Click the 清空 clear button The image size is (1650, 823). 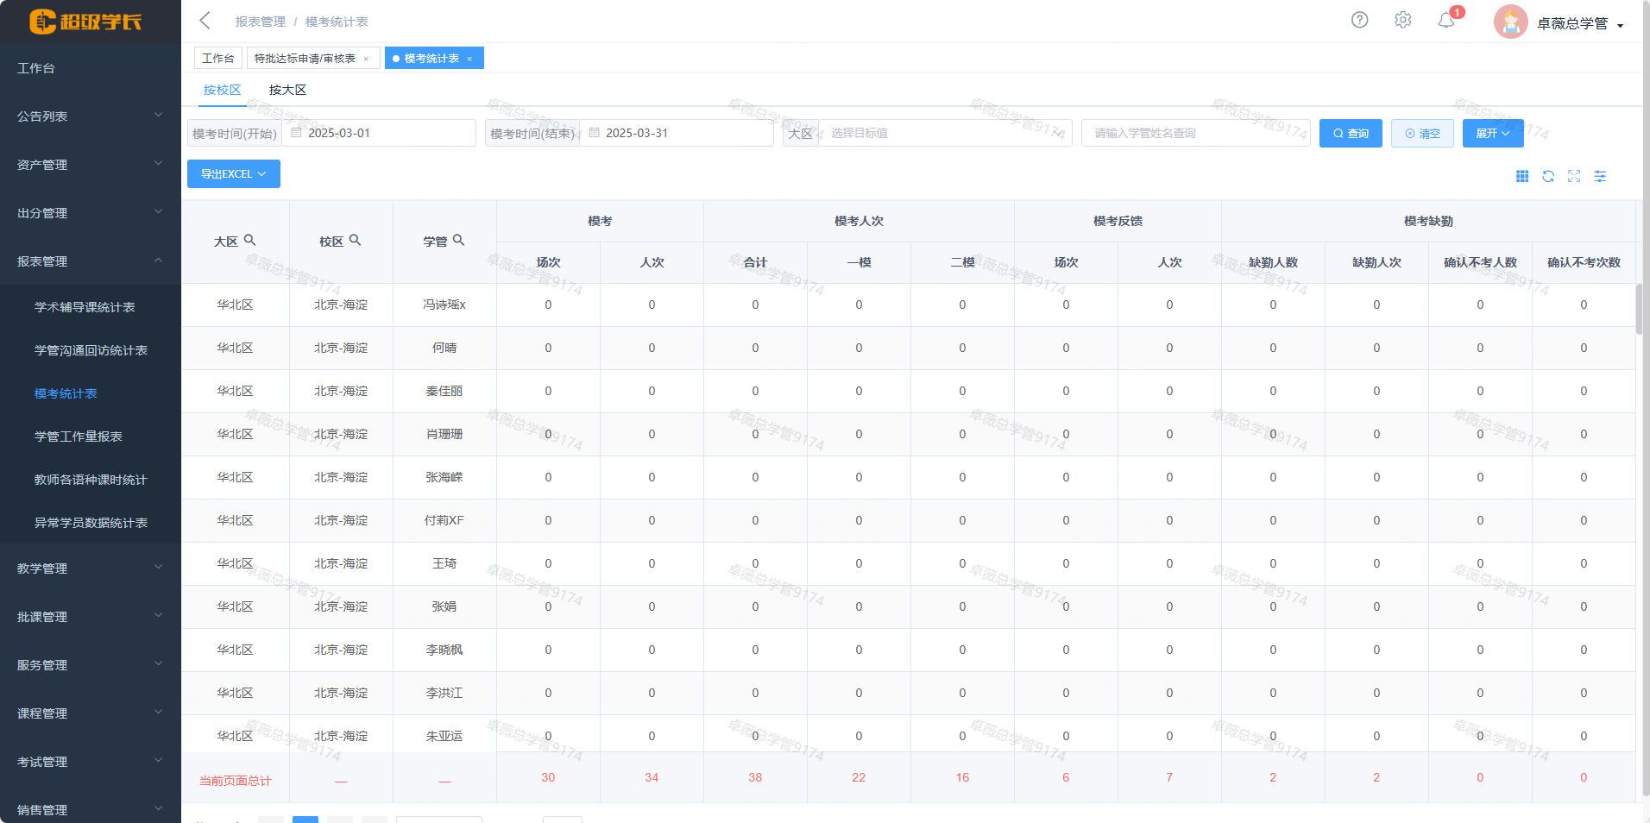[x=1422, y=133]
